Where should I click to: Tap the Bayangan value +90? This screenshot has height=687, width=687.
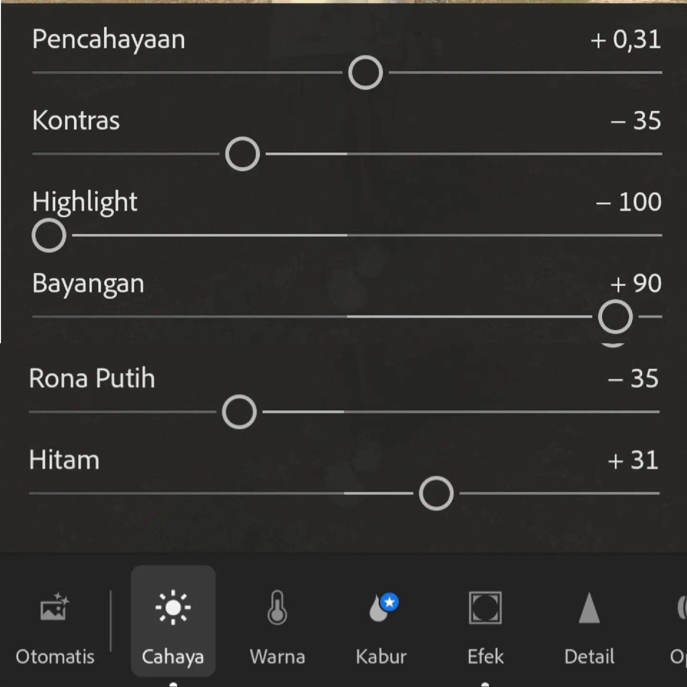pos(635,283)
